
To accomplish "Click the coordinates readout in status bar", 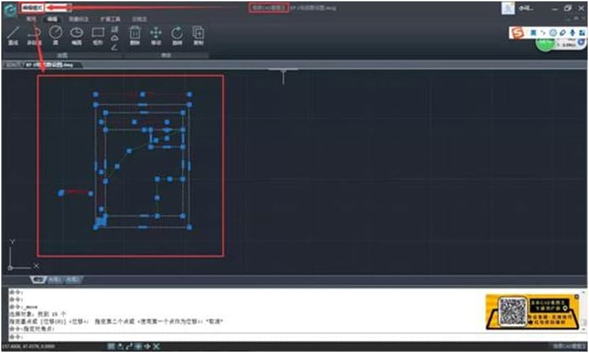I will (28, 346).
